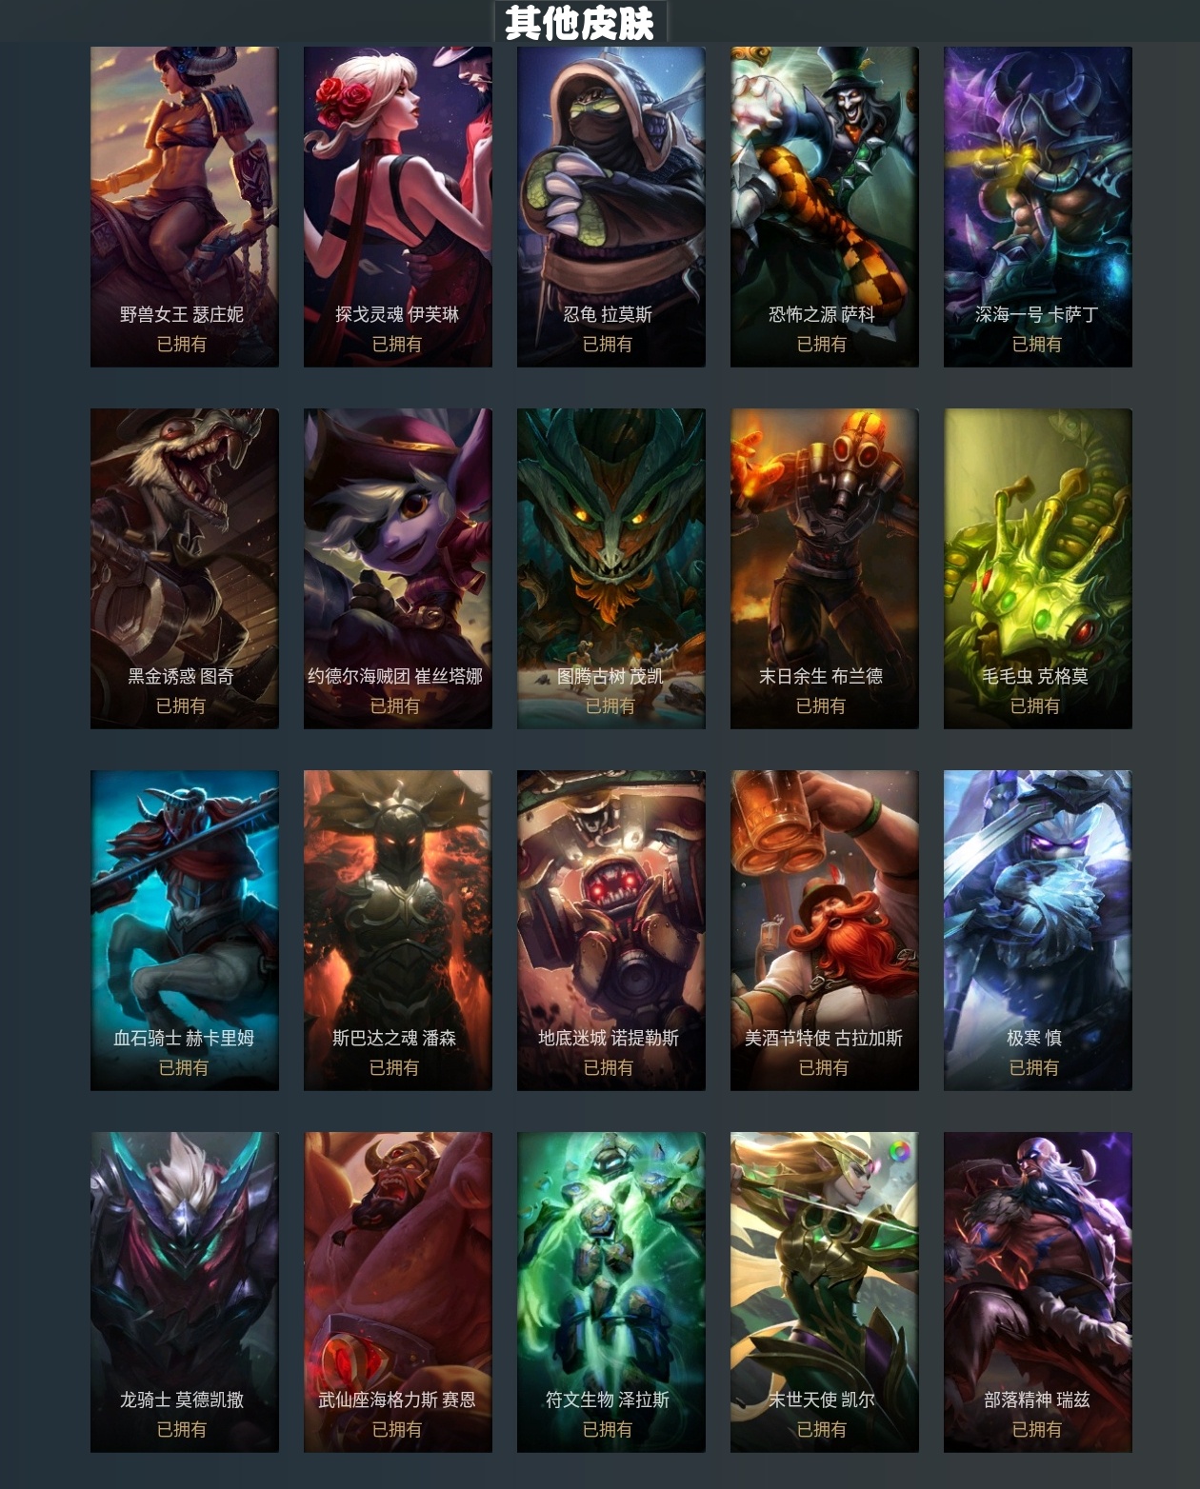The height and width of the screenshot is (1489, 1200).
Task: Open the 龙骑士 莫德凯撒 skin thumbnail
Action: 185,1292
